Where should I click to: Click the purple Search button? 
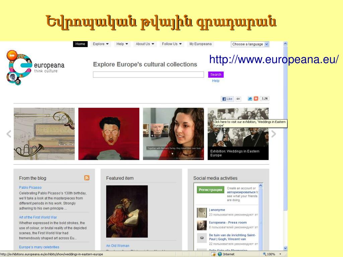tap(216, 75)
